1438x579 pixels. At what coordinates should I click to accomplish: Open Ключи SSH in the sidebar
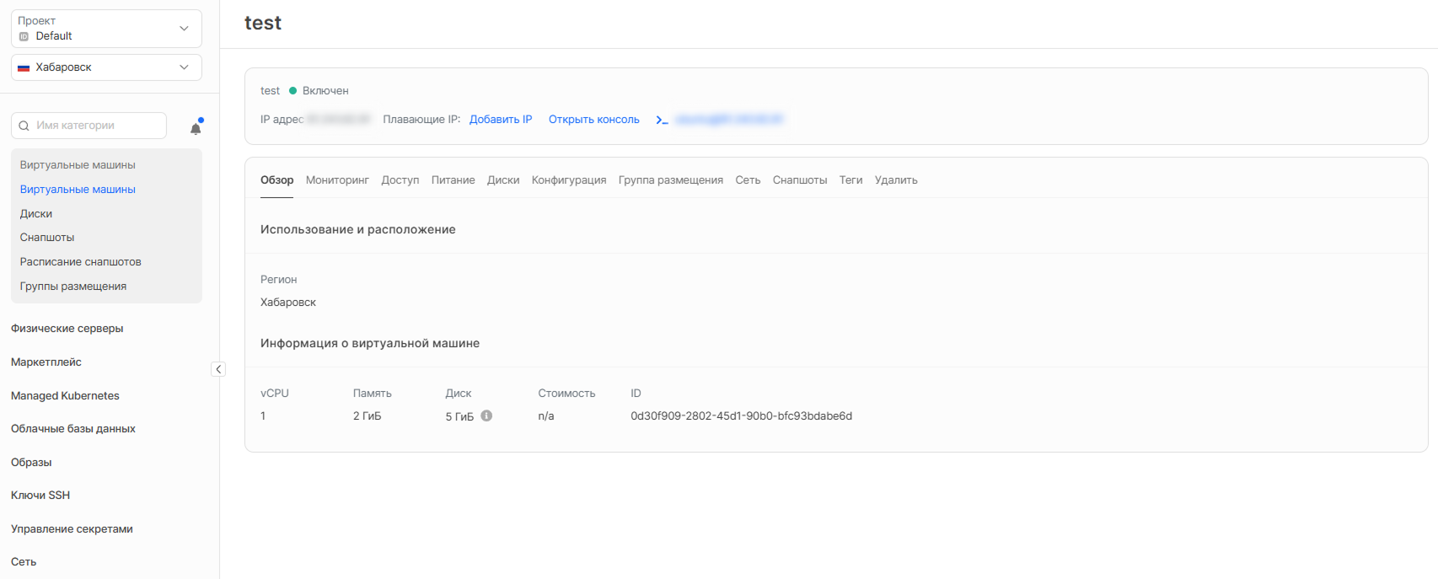(x=40, y=496)
